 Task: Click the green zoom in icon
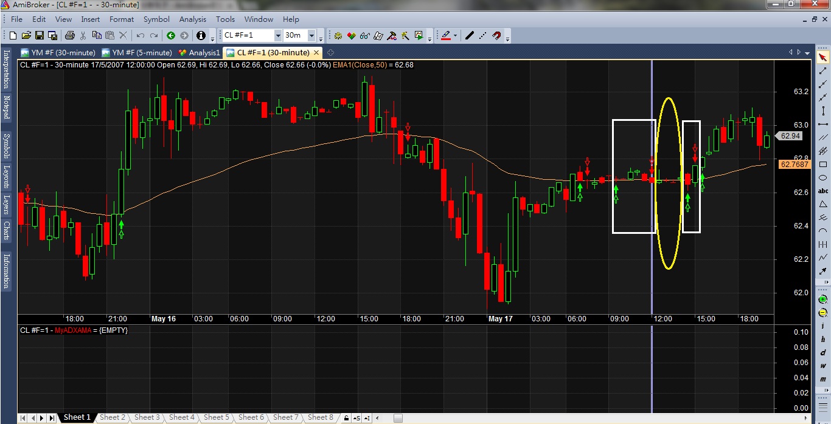point(823,299)
